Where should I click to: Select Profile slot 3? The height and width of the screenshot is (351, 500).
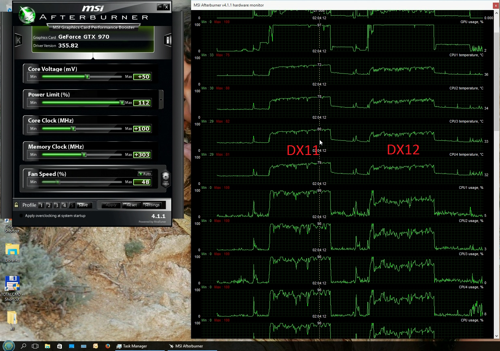tap(57, 205)
